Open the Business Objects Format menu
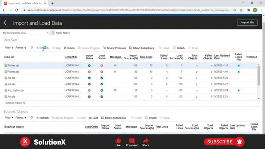 click(x=21, y=118)
